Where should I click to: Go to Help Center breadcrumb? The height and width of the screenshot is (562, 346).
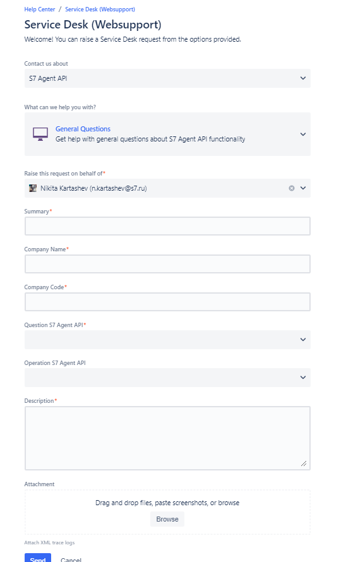pos(39,9)
